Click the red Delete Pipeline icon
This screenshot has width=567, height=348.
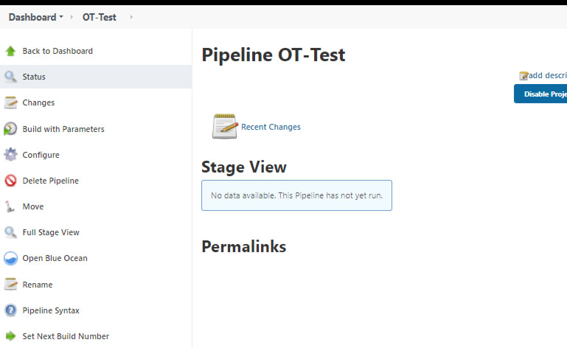10,181
